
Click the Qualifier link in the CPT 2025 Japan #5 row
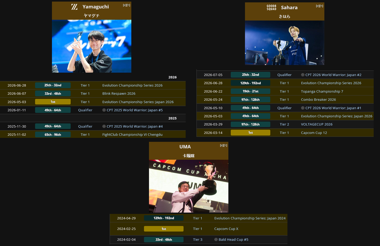pyautogui.click(x=85, y=110)
